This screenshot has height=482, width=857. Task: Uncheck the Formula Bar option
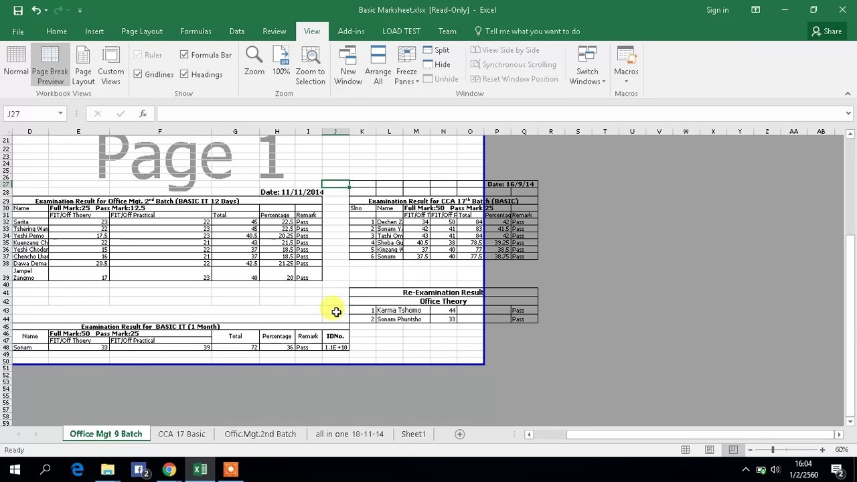point(185,54)
